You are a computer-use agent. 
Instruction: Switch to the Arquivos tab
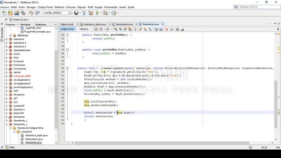point(41,25)
